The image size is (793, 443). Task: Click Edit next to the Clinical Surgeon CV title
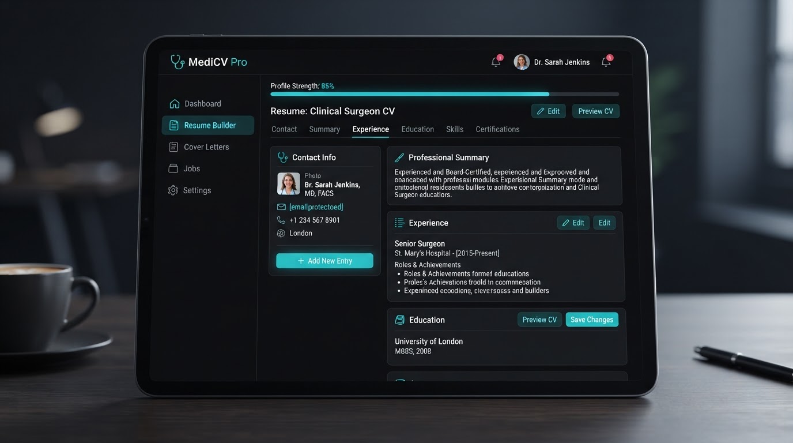click(548, 111)
